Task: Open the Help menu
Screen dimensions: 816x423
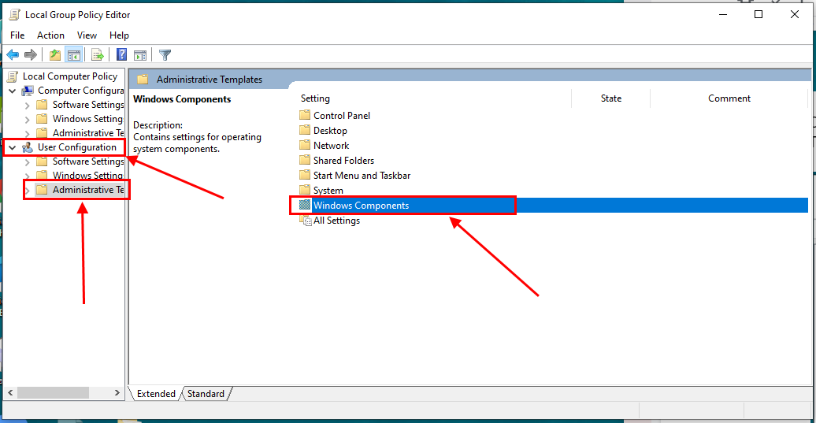Action: 119,35
